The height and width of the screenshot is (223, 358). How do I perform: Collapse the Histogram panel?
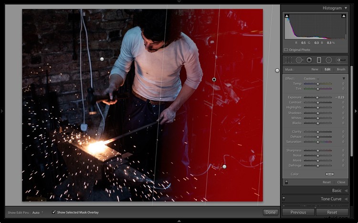346,8
